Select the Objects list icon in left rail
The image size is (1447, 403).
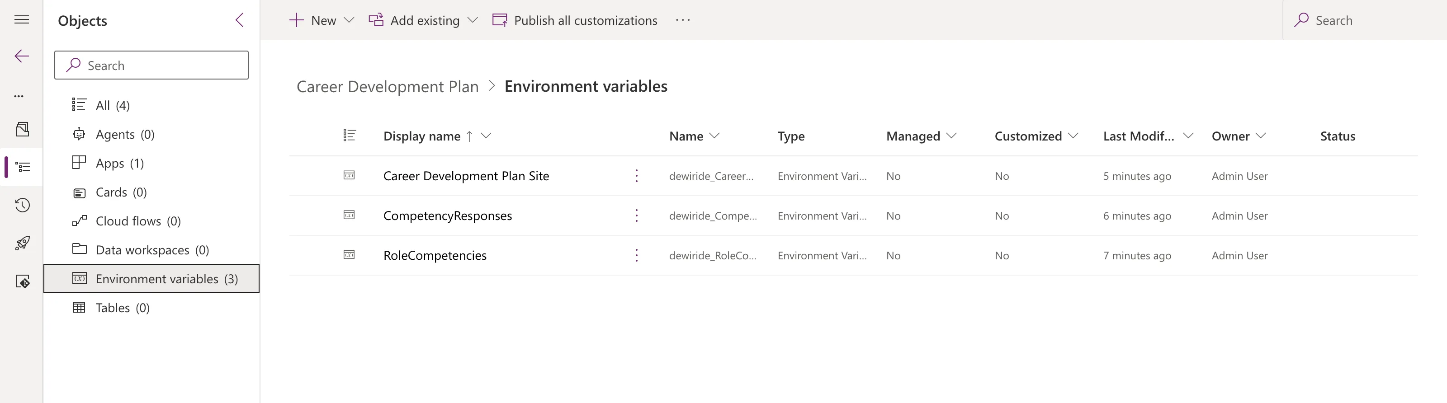coord(23,167)
